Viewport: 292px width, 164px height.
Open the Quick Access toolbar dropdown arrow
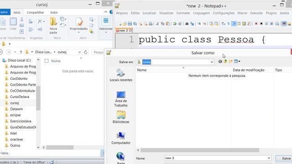pos(10,44)
